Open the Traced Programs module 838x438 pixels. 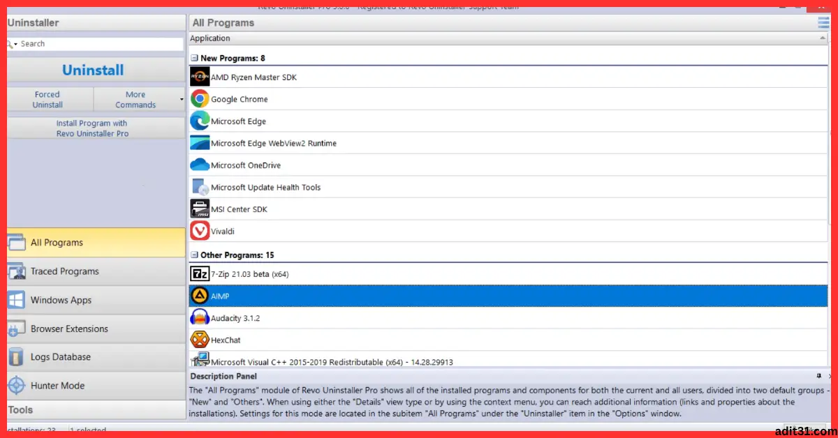tap(96, 271)
